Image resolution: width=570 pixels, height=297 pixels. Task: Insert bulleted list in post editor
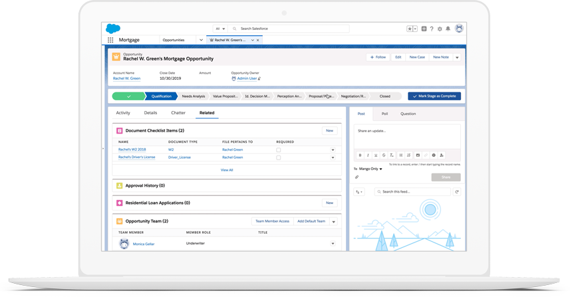coord(401,155)
